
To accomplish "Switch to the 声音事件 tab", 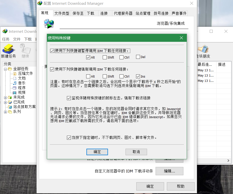I will point(179,13).
